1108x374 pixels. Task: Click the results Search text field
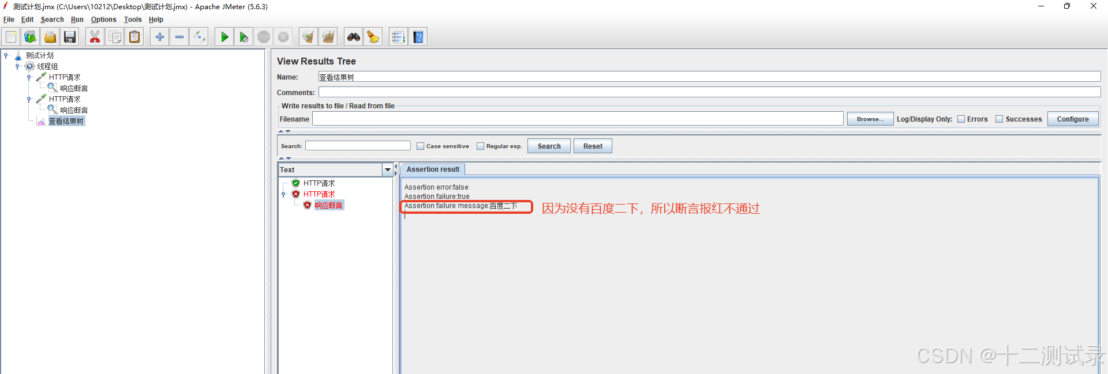pos(358,146)
